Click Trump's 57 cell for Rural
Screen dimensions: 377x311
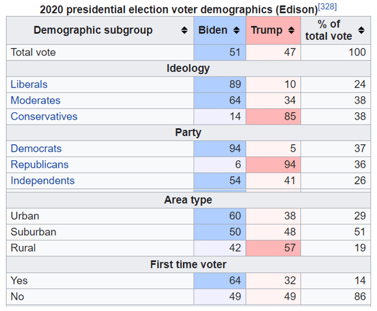click(x=273, y=248)
